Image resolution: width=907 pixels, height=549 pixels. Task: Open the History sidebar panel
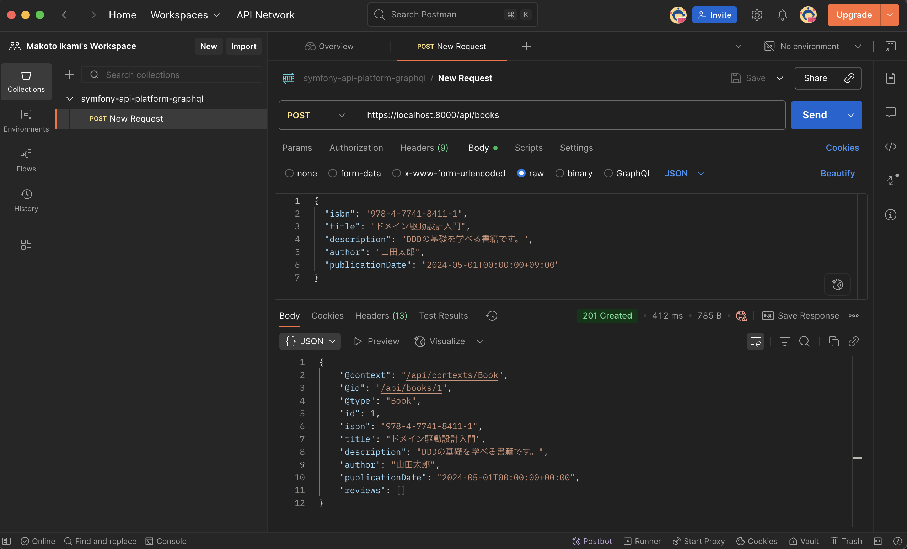pos(26,201)
